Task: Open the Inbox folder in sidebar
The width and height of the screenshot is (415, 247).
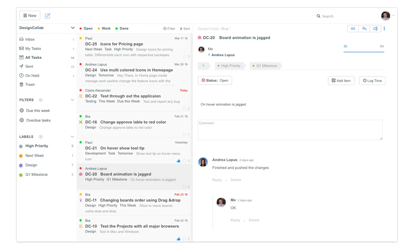Action: 30,39
